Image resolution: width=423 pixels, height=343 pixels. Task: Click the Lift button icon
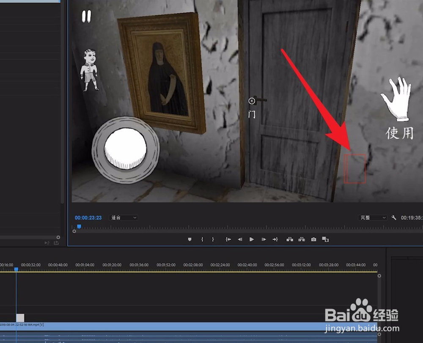click(x=290, y=239)
